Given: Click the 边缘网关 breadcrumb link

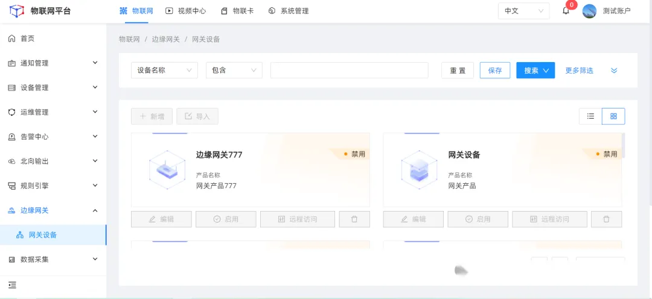Looking at the screenshot, I should (x=165, y=39).
